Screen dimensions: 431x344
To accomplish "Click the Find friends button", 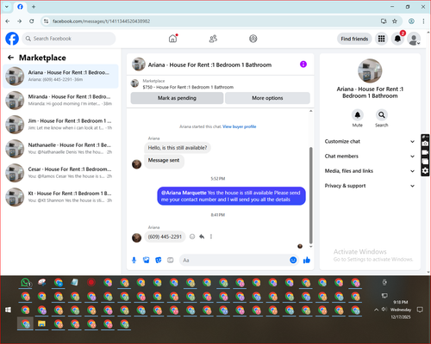I will 354,39.
